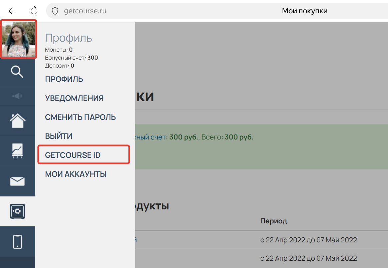This screenshot has height=268, width=388.
Task: Select the safe/vault icon in sidebar
Action: click(17, 211)
